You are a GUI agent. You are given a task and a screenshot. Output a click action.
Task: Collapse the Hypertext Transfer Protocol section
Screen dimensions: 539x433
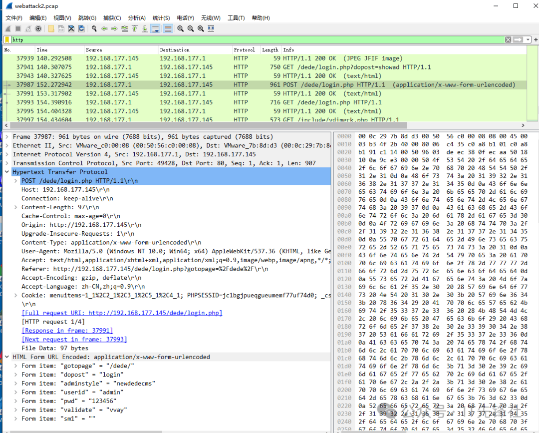tap(7, 172)
